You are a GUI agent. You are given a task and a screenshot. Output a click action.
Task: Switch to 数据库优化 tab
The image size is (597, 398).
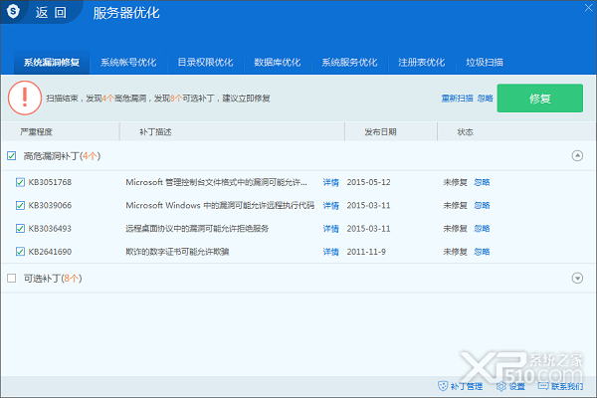(278, 63)
